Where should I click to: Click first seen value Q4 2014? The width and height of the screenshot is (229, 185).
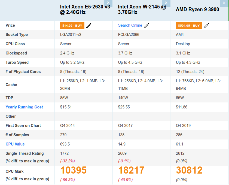click(x=68, y=126)
